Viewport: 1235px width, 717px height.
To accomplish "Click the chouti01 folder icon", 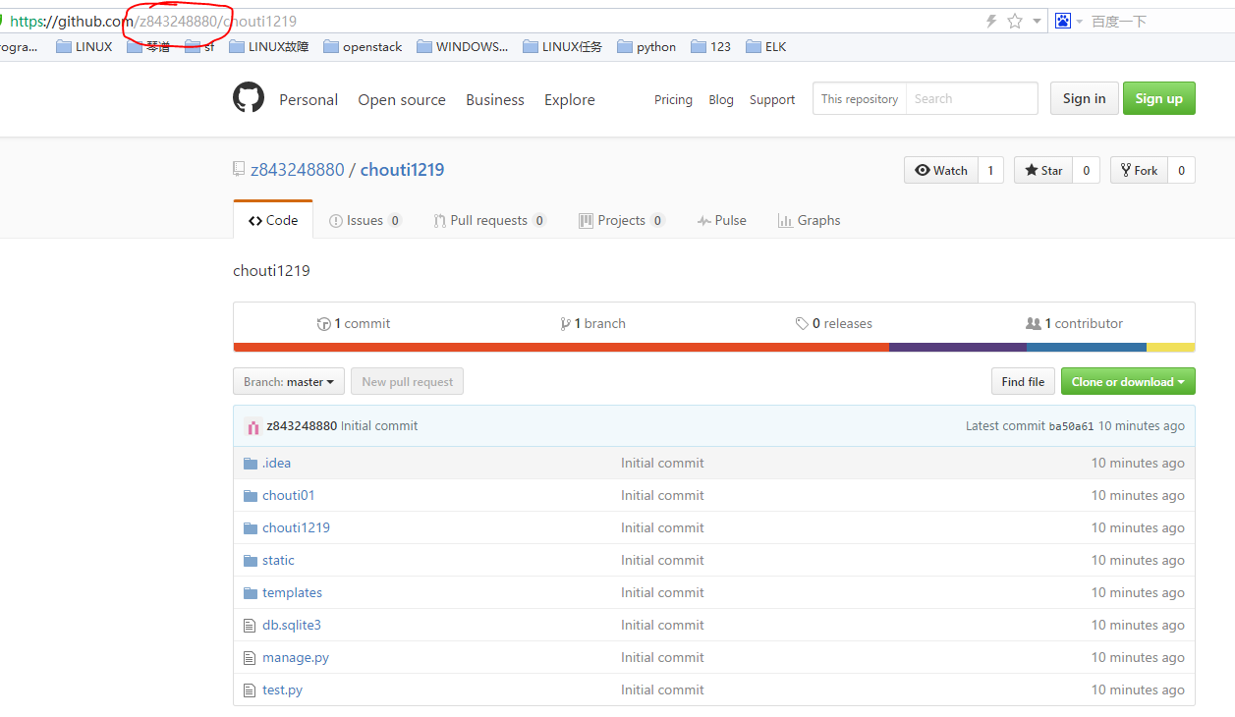I will (250, 495).
